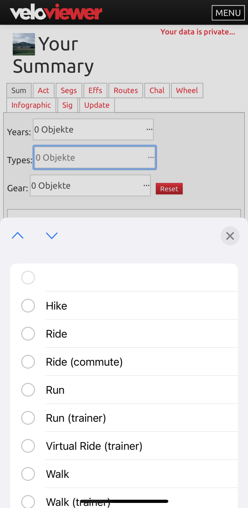Close the picker with X icon
This screenshot has height=508, width=248.
click(x=230, y=236)
